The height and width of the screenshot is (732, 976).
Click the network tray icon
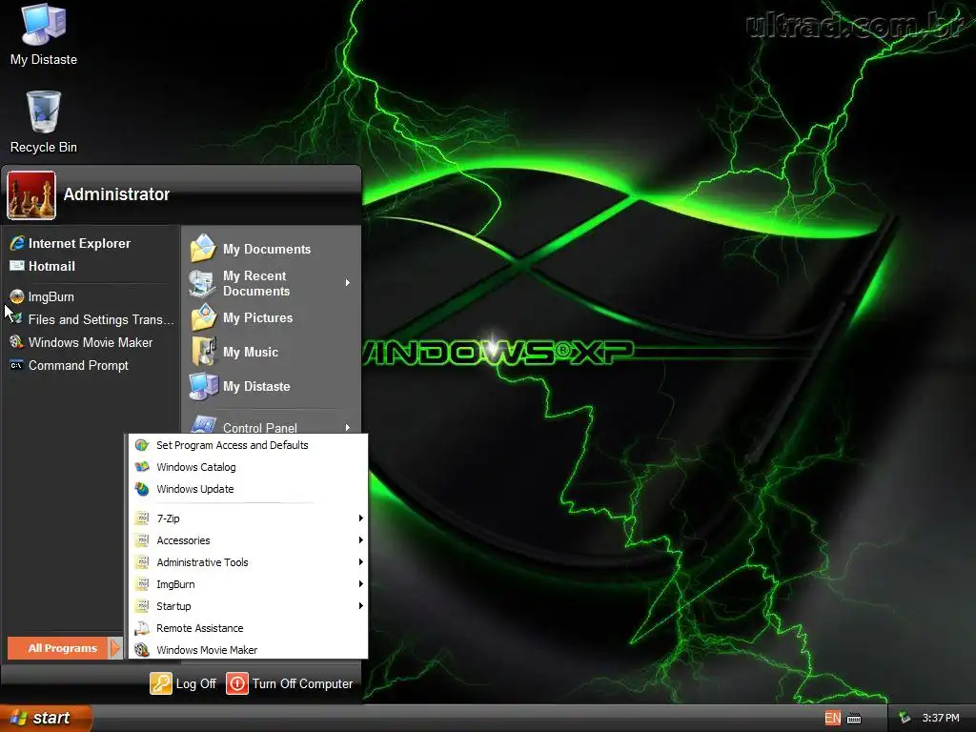(x=905, y=718)
